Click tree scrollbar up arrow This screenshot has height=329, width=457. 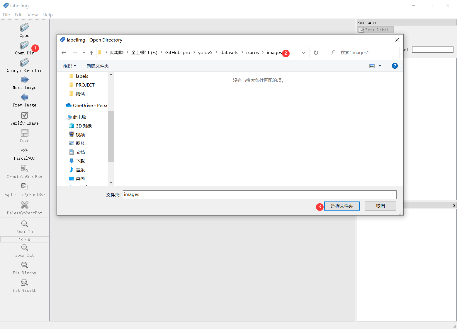click(x=111, y=75)
